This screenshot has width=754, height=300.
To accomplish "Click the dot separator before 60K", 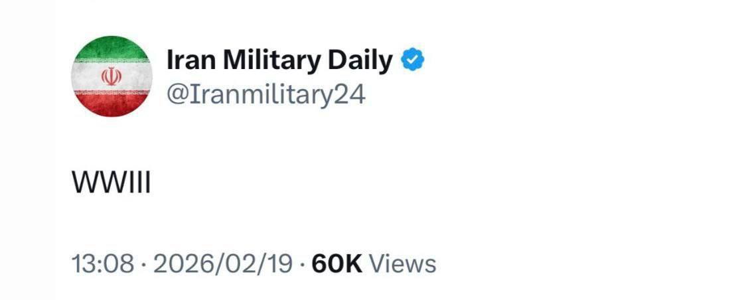I will pos(302,264).
